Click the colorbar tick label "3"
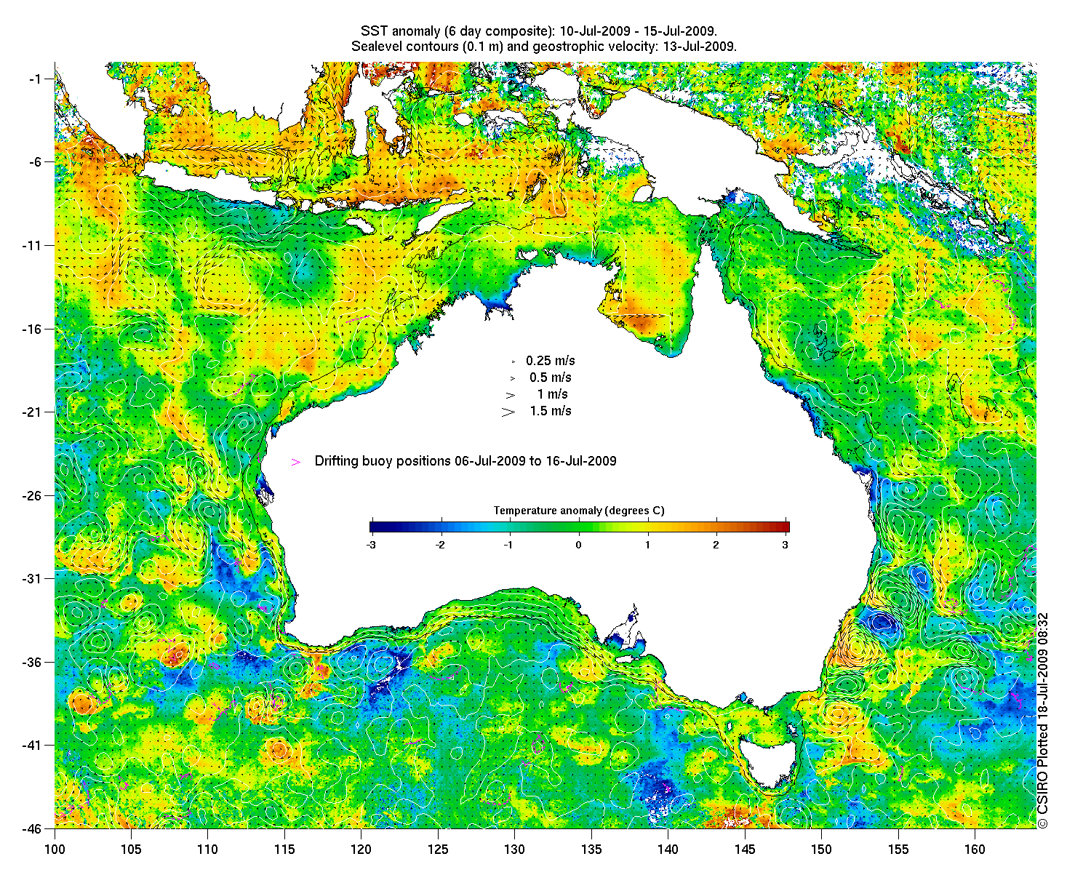This screenshot has width=1091, height=891. pos(786,545)
